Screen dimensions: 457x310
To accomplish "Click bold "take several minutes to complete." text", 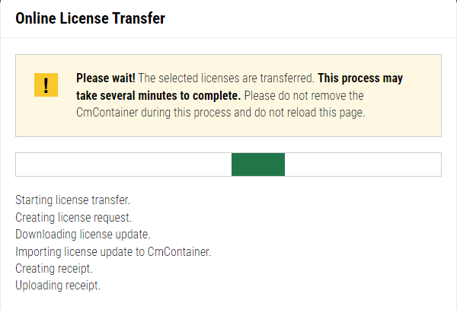I will 158,96.
